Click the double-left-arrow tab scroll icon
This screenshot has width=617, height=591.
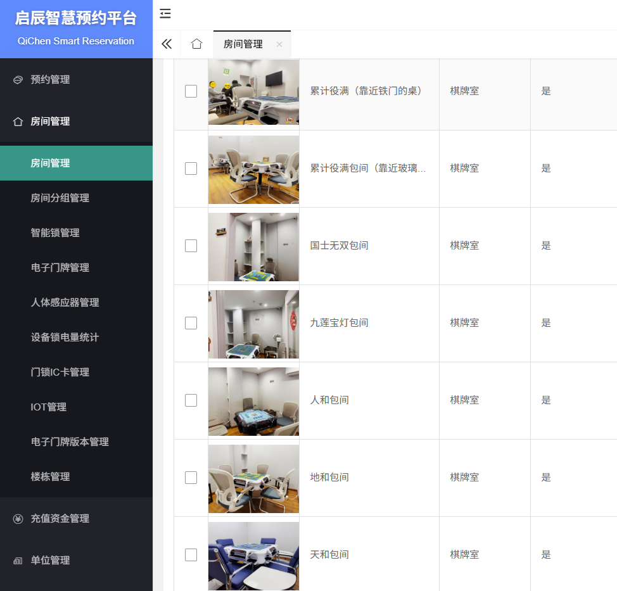pos(167,44)
